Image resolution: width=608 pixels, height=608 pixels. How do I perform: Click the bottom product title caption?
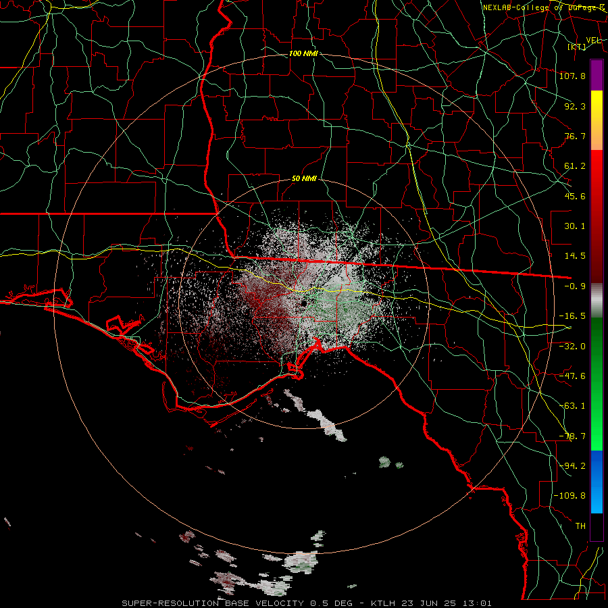(307, 603)
